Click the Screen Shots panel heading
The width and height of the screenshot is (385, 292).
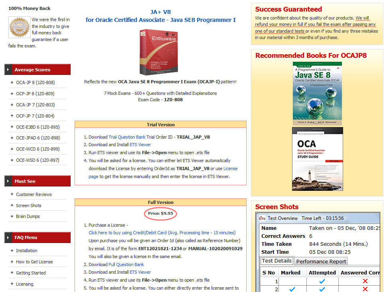(277, 207)
